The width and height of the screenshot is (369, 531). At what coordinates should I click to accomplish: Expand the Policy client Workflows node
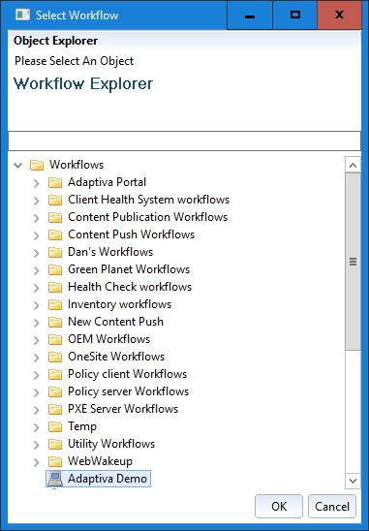(x=37, y=375)
